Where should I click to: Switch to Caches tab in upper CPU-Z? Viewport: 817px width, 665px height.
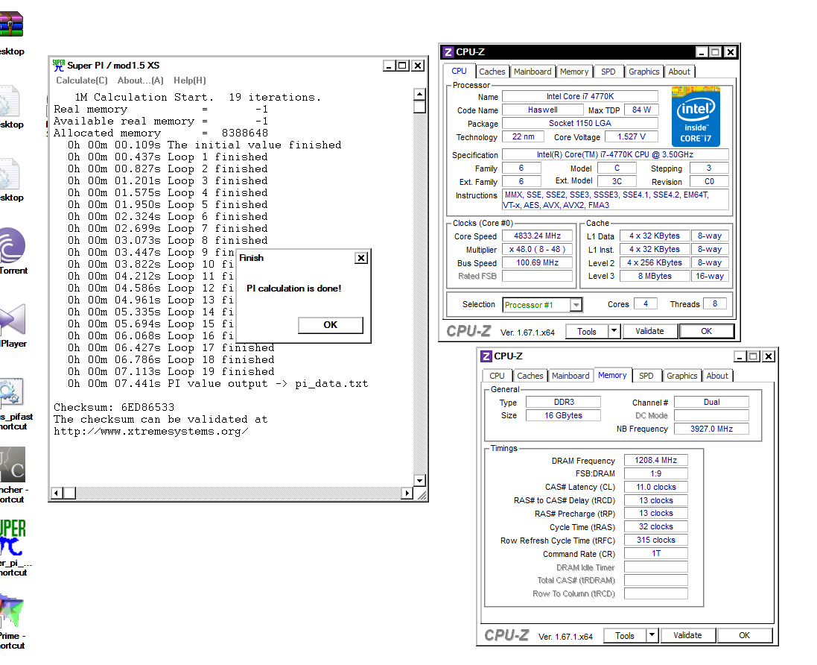click(492, 72)
